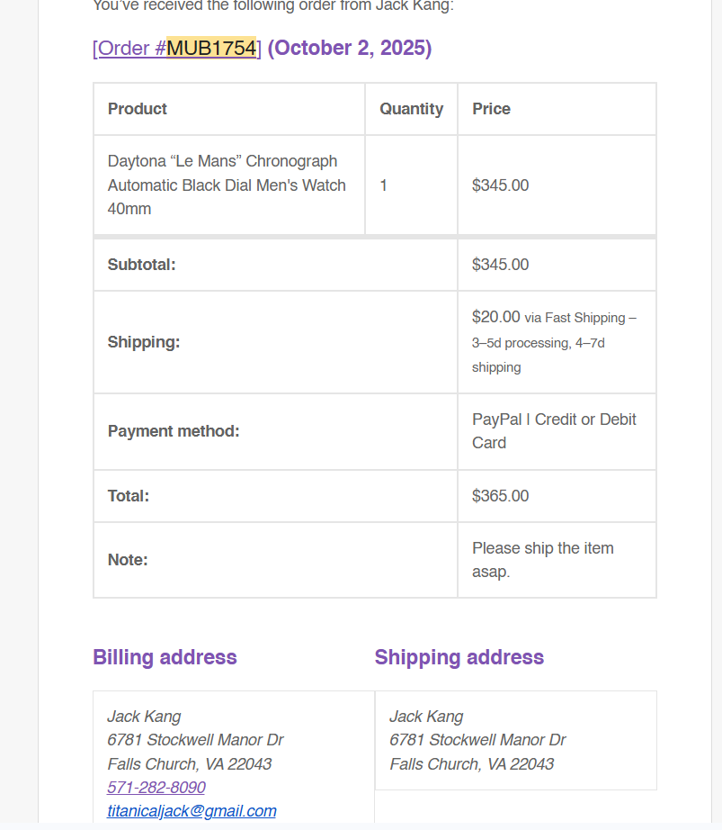Select the Product column header

pos(138,109)
